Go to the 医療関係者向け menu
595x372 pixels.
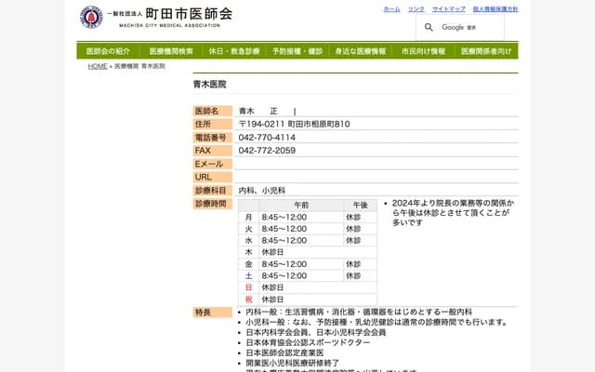click(486, 51)
